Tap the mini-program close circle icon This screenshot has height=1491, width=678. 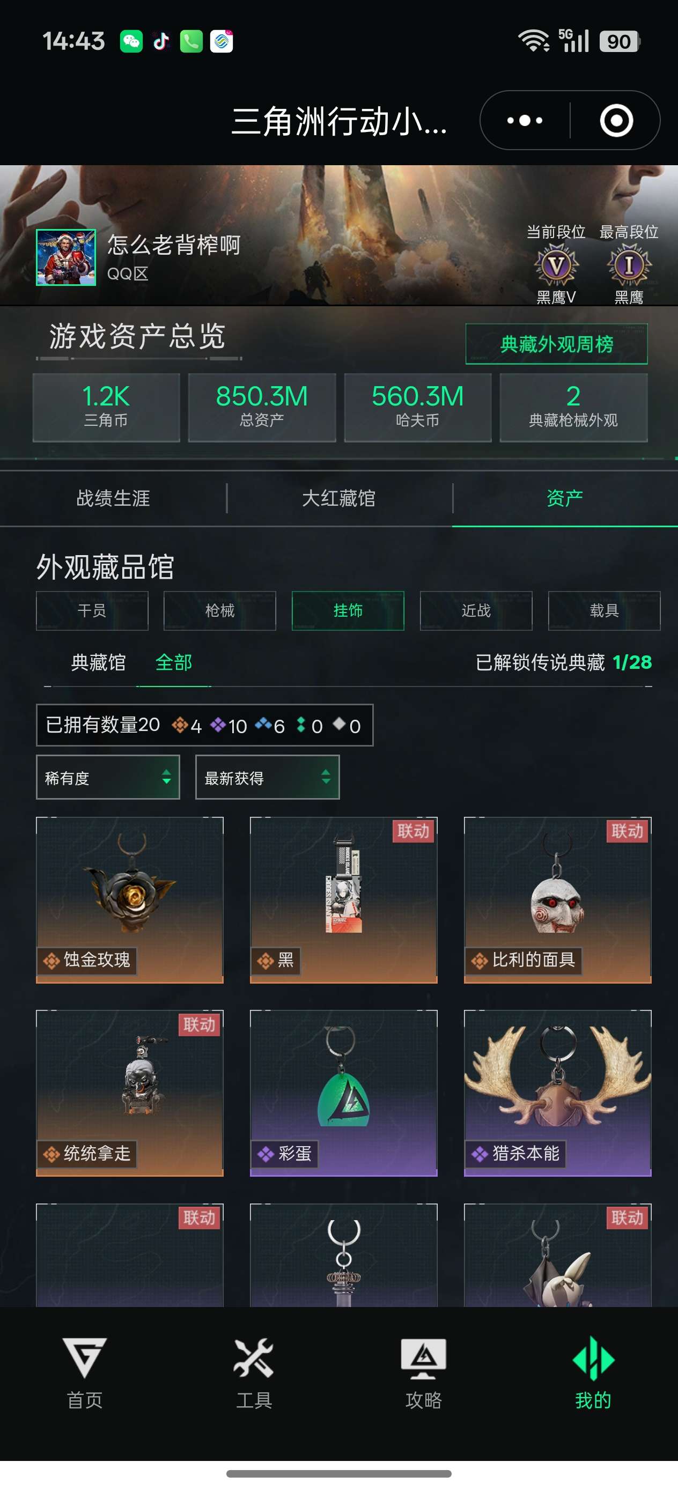[616, 120]
